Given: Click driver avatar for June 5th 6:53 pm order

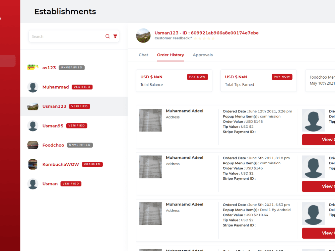Looking at the screenshot, I should click(313, 214).
